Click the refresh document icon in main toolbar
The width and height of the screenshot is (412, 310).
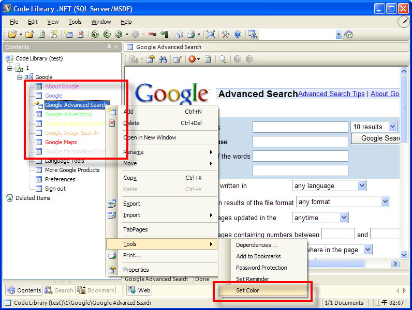(42, 34)
